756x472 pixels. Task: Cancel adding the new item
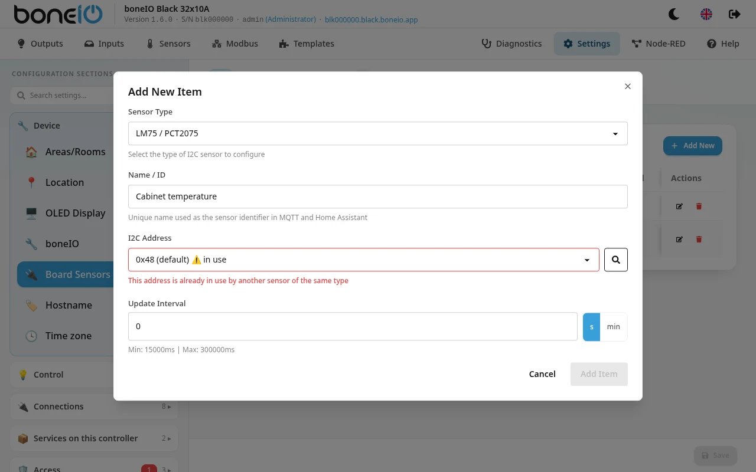point(542,374)
